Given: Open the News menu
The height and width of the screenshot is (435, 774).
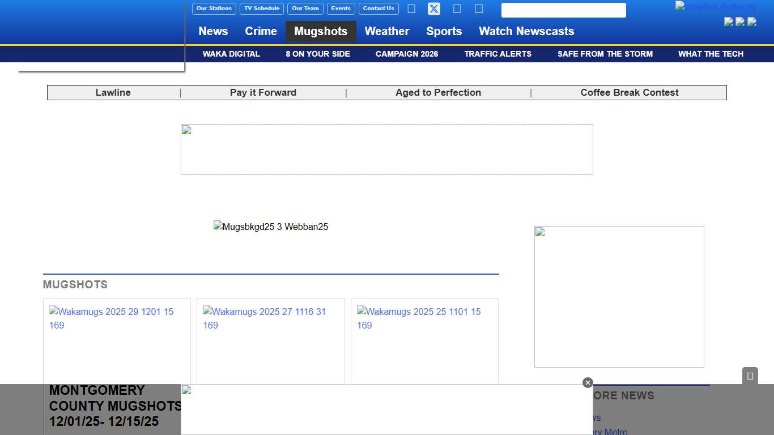Looking at the screenshot, I should pos(213,31).
